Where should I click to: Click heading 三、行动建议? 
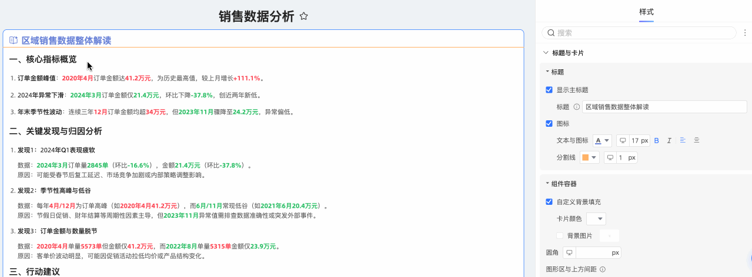(35, 272)
